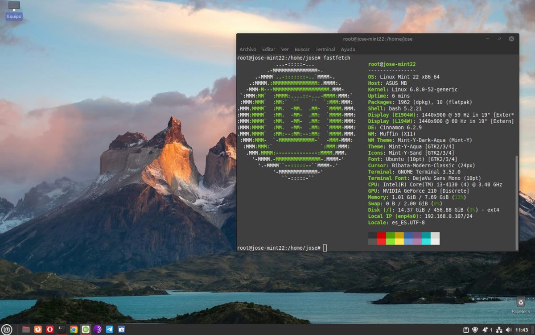Launch Opera browser from the taskbar

tap(50, 330)
